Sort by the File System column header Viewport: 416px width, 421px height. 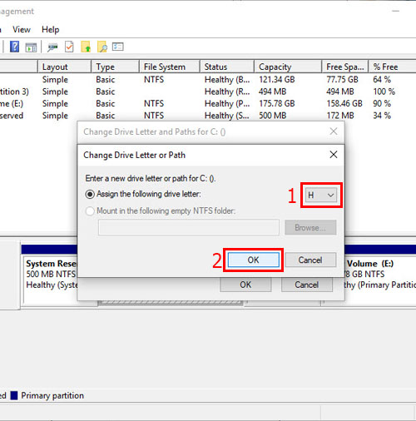coord(170,67)
